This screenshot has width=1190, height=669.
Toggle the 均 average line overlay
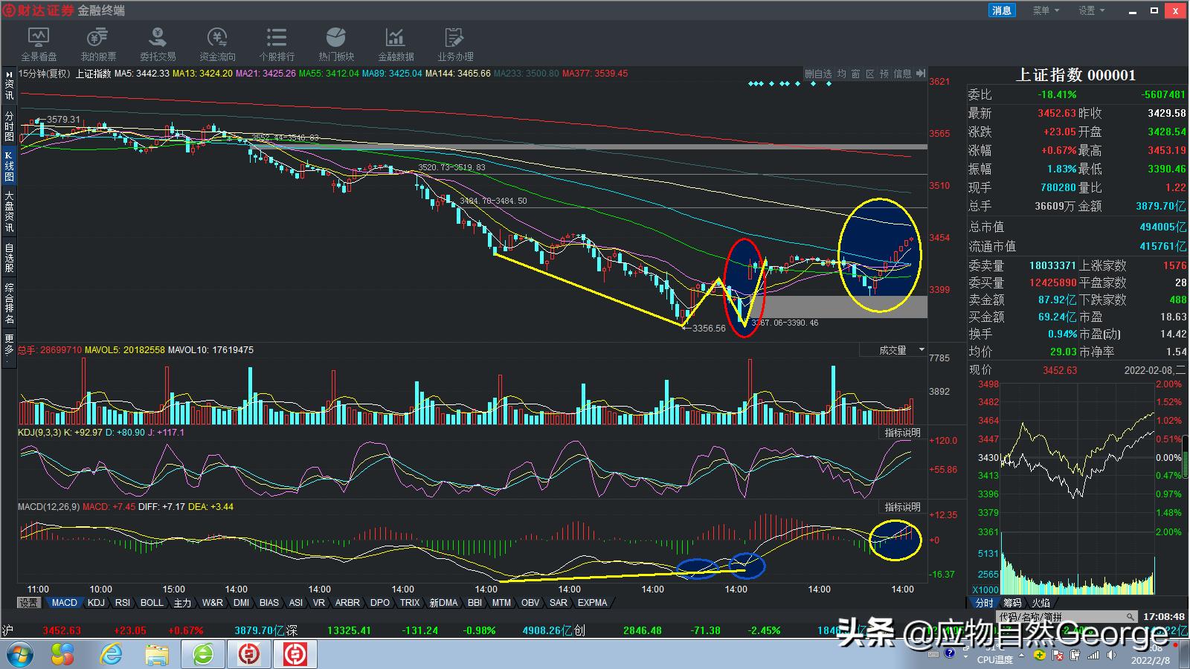point(841,74)
